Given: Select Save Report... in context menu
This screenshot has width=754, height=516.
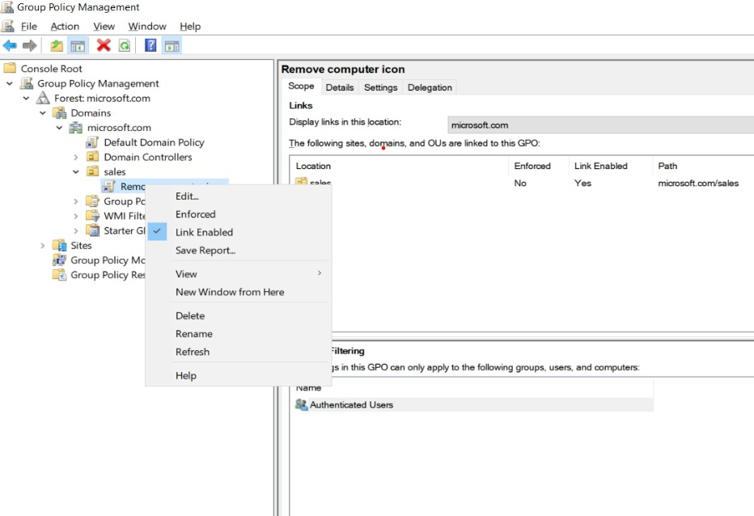Looking at the screenshot, I should click(x=239, y=251).
